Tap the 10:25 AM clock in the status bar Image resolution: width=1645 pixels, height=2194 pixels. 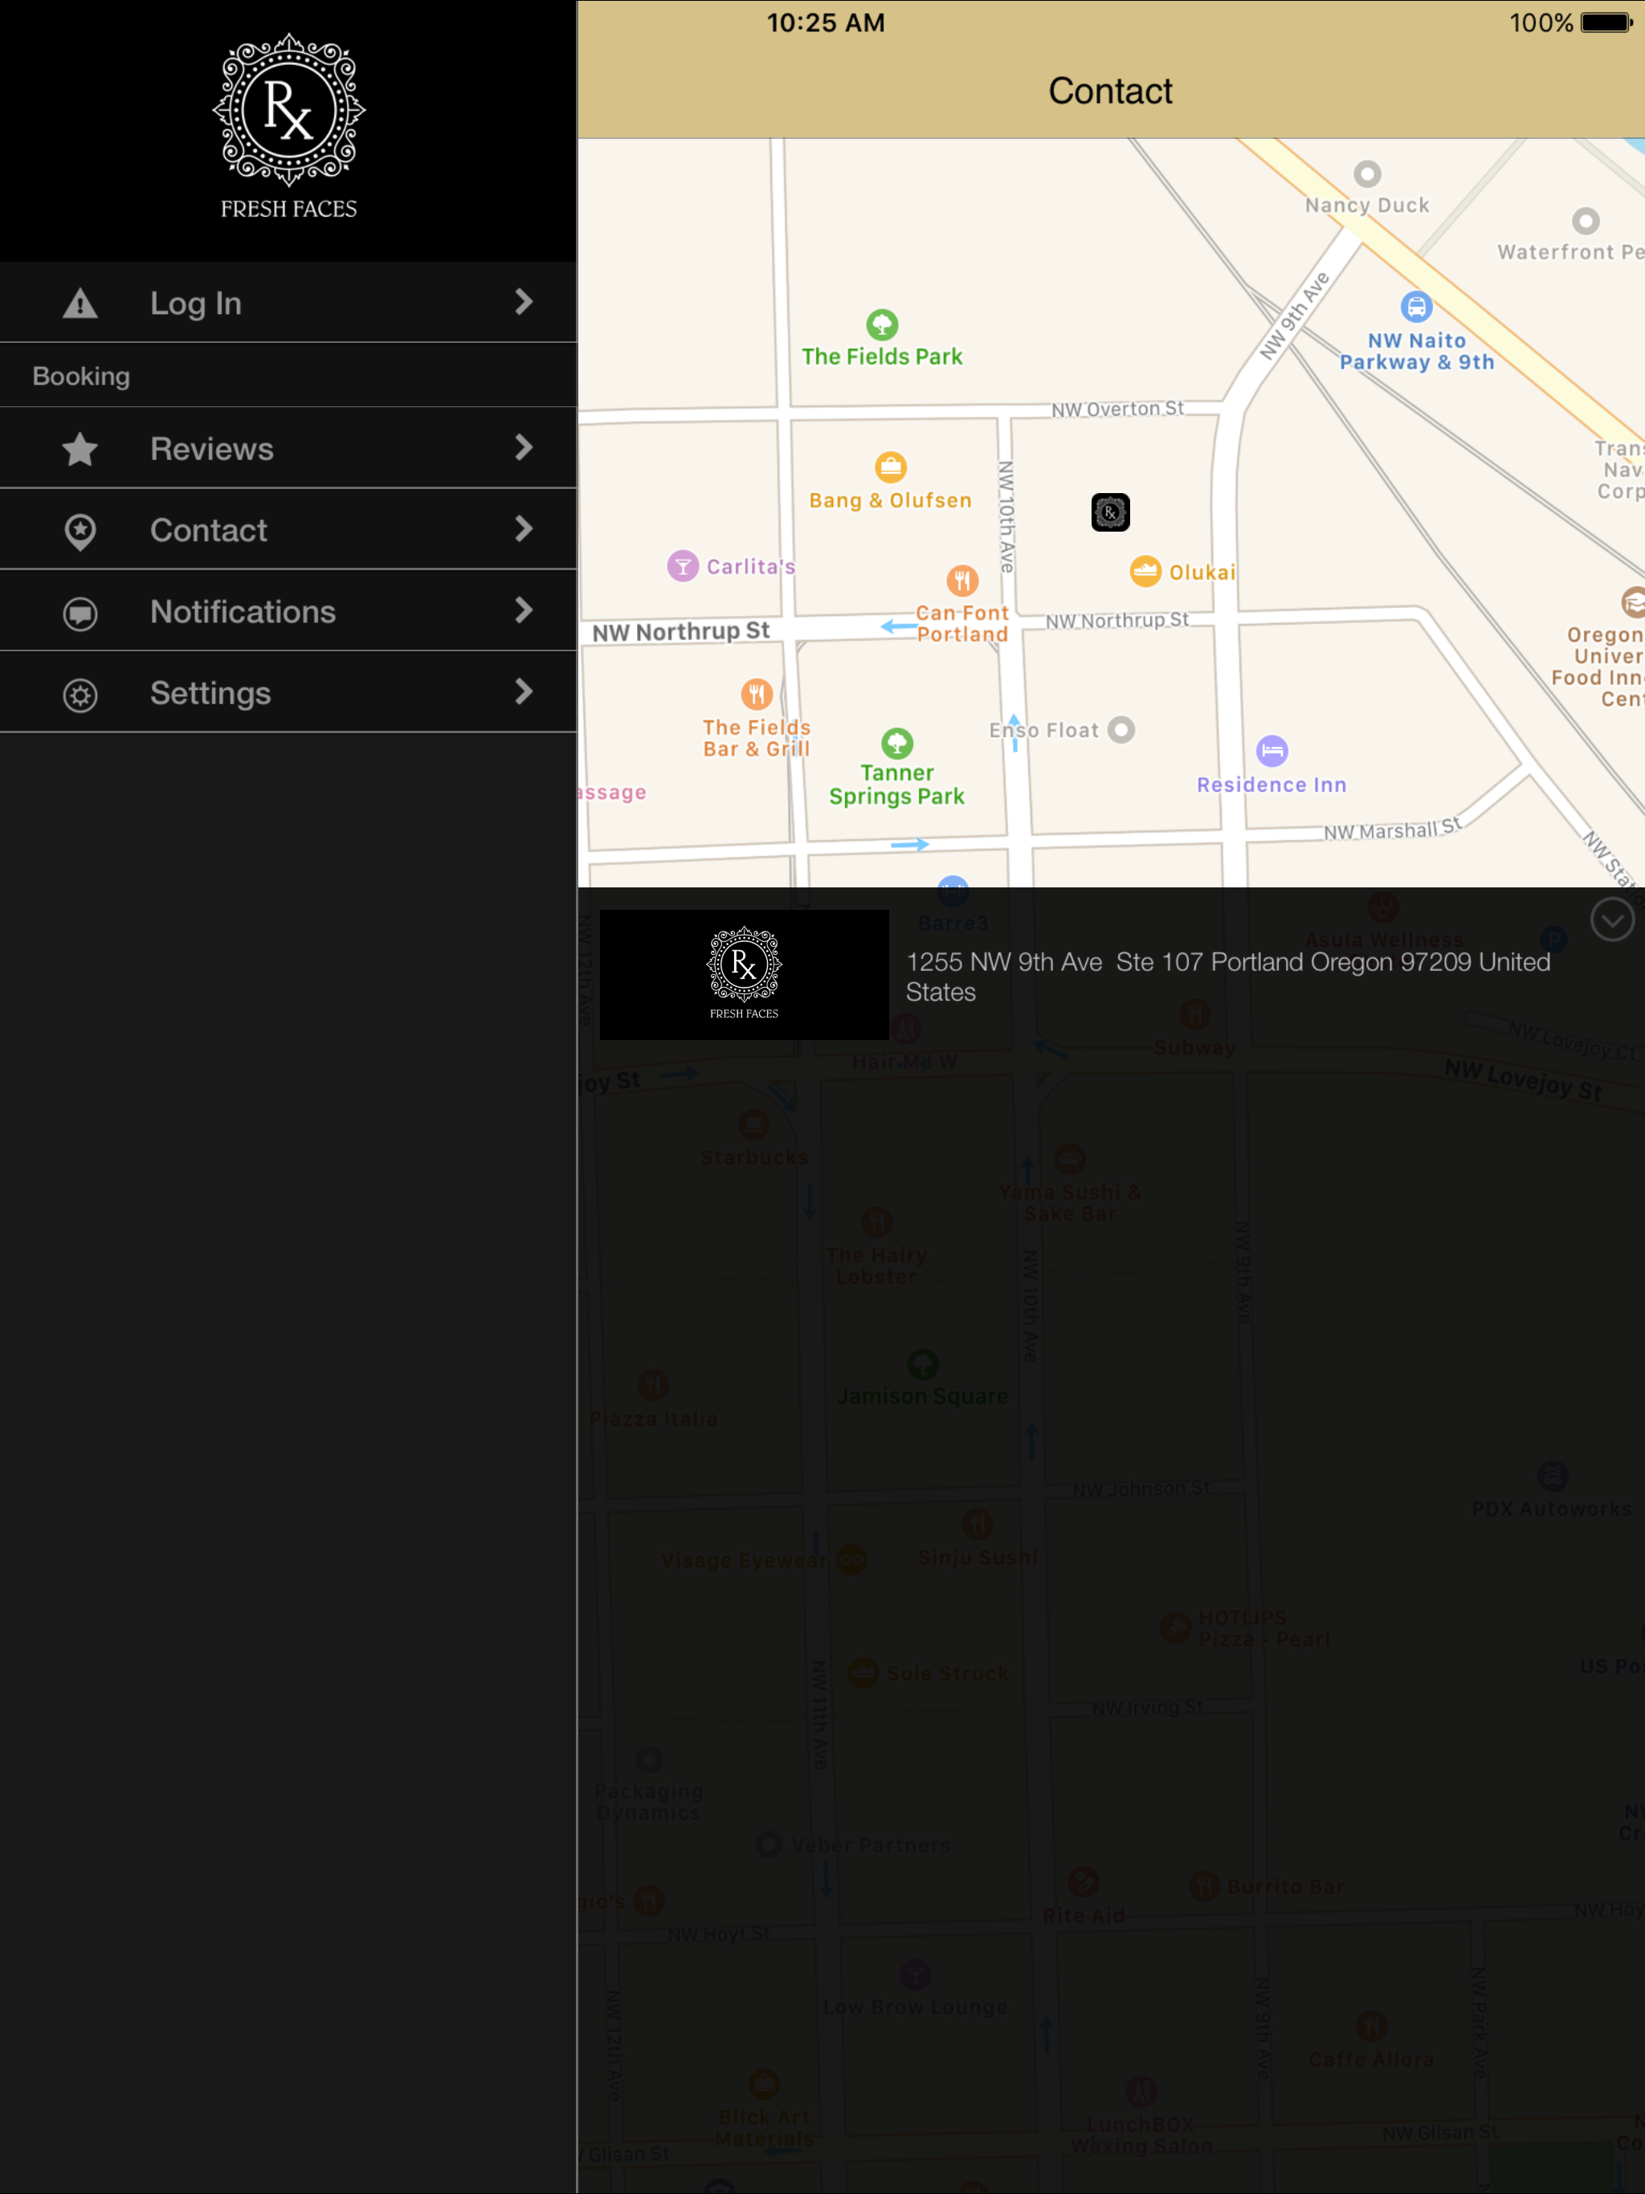click(x=826, y=22)
